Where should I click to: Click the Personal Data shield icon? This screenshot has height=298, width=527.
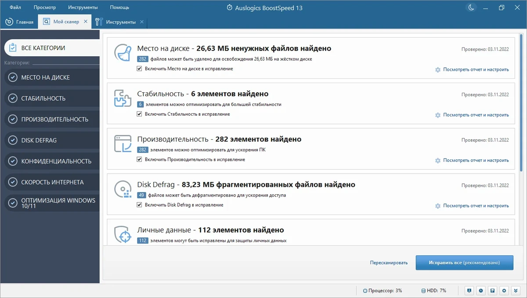coord(123,234)
